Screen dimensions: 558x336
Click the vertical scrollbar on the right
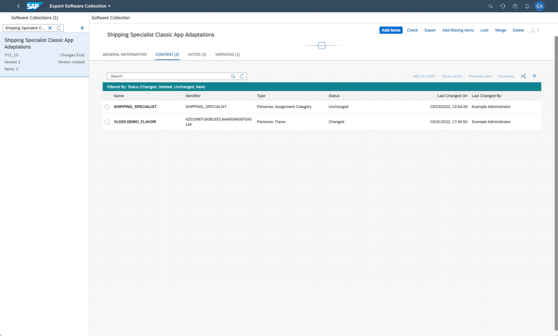556,183
